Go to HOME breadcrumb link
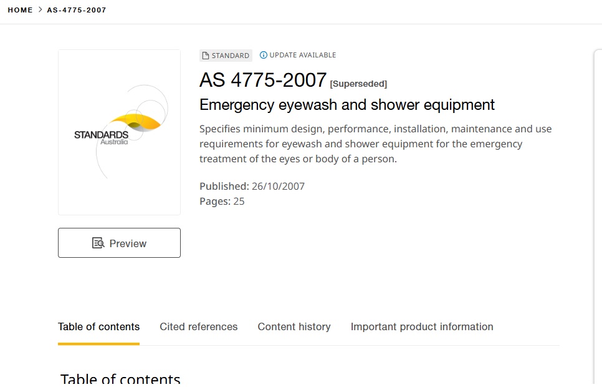The height and width of the screenshot is (387, 602). point(20,10)
